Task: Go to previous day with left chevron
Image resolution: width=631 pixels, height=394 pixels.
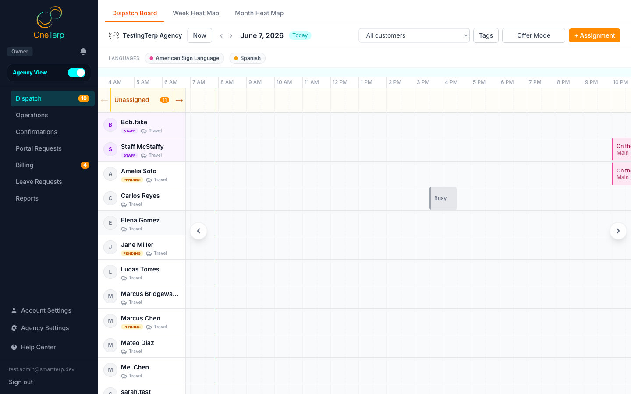Action: click(221, 36)
